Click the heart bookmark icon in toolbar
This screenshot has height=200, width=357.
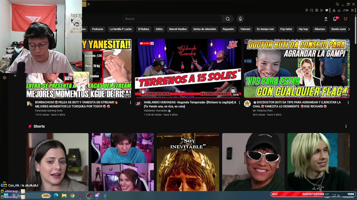click(x=327, y=10)
